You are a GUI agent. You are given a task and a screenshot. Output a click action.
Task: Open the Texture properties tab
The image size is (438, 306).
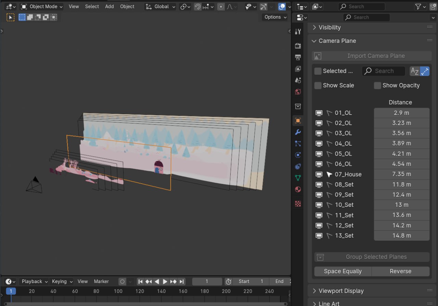click(298, 204)
